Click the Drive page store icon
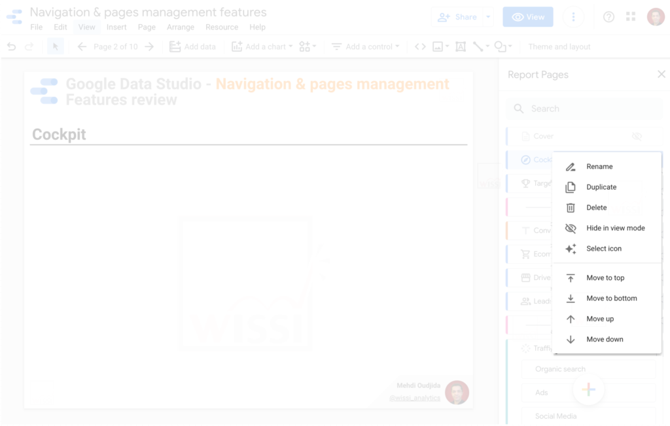This screenshot has width=670, height=426. point(525,277)
